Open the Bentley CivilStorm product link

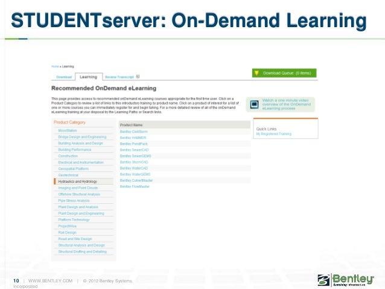(x=133, y=132)
